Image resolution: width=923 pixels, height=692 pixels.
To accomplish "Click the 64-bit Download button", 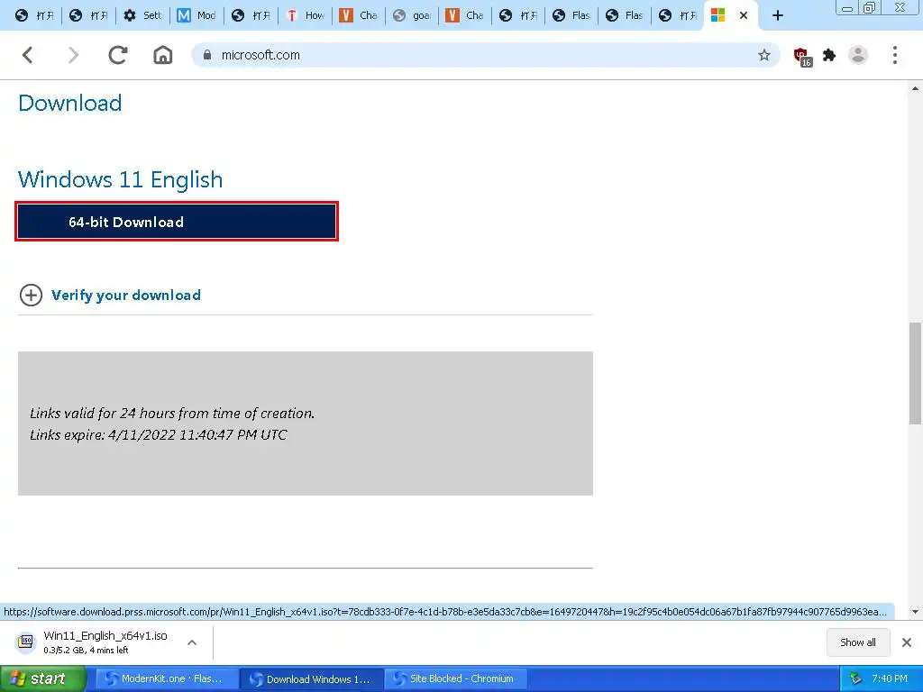I will (177, 222).
